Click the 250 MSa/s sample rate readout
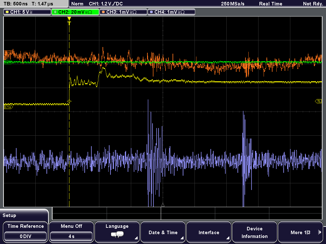This screenshot has height=244, width=326. coord(233,4)
